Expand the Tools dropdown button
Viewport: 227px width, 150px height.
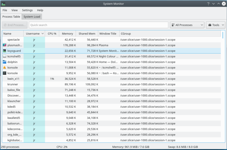pos(215,25)
